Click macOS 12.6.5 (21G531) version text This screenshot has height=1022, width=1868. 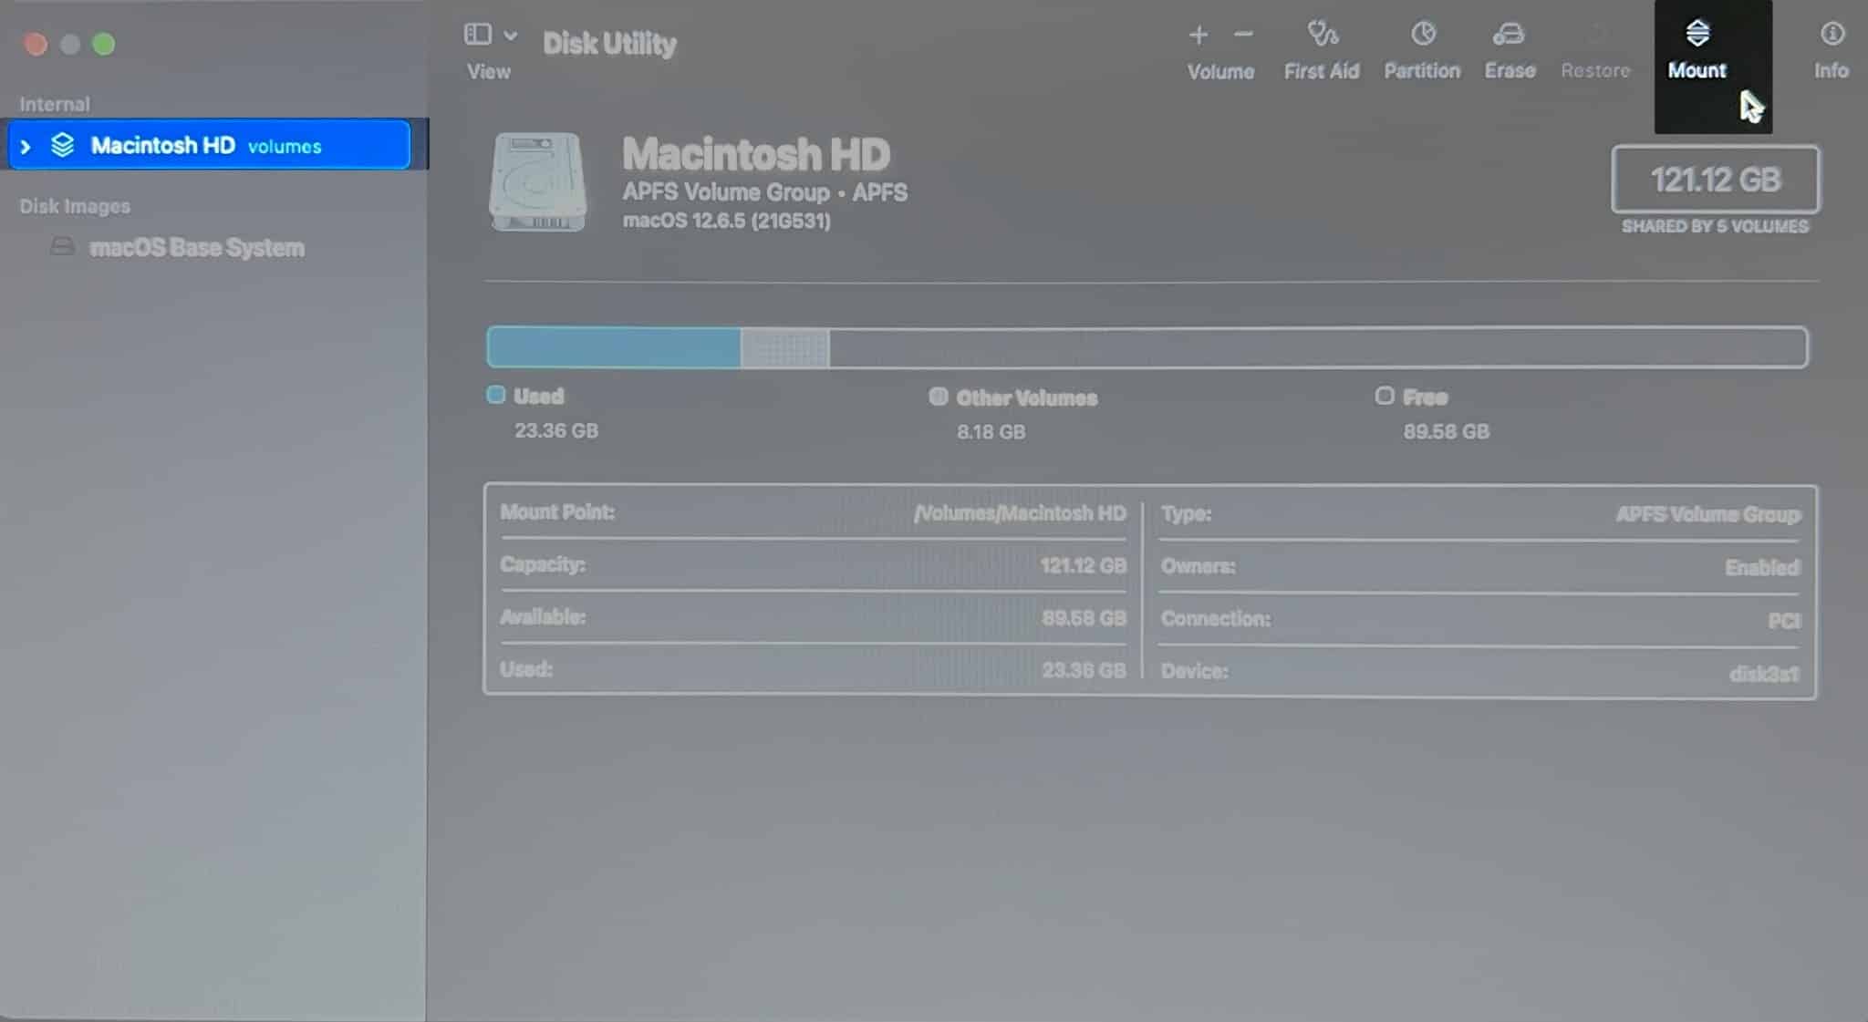coord(726,221)
